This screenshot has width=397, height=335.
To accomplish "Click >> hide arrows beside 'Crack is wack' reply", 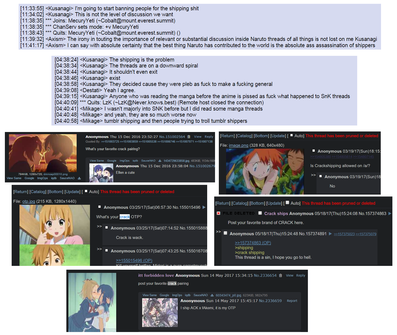I will point(99,226).
